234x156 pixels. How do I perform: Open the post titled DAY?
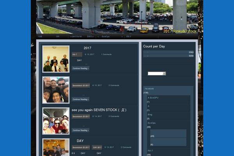(x=80, y=141)
